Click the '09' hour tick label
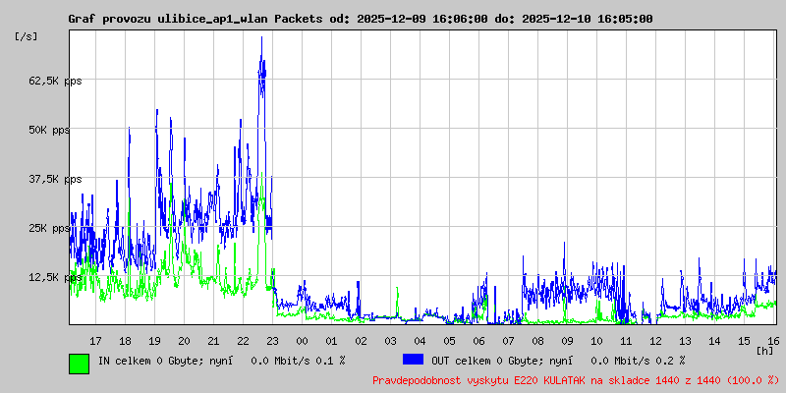 pos(567,341)
